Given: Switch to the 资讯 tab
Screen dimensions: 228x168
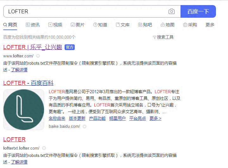Looking at the screenshot, I should [33, 25].
